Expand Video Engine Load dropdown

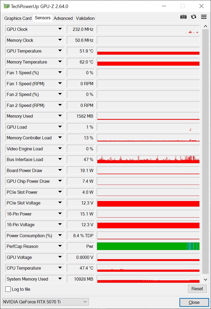pyautogui.click(x=60, y=148)
